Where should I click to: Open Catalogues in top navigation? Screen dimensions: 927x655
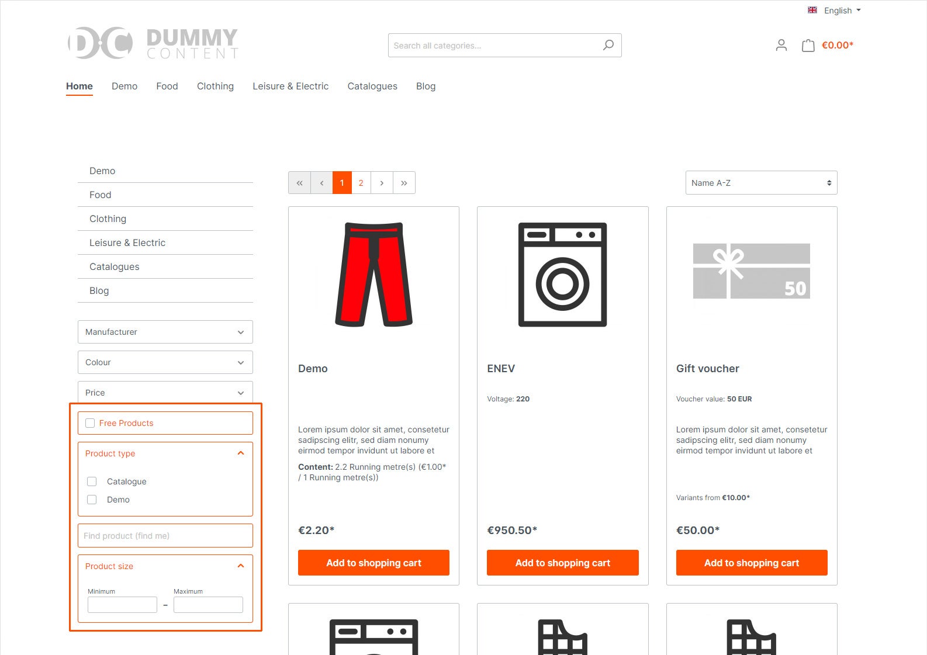372,86
